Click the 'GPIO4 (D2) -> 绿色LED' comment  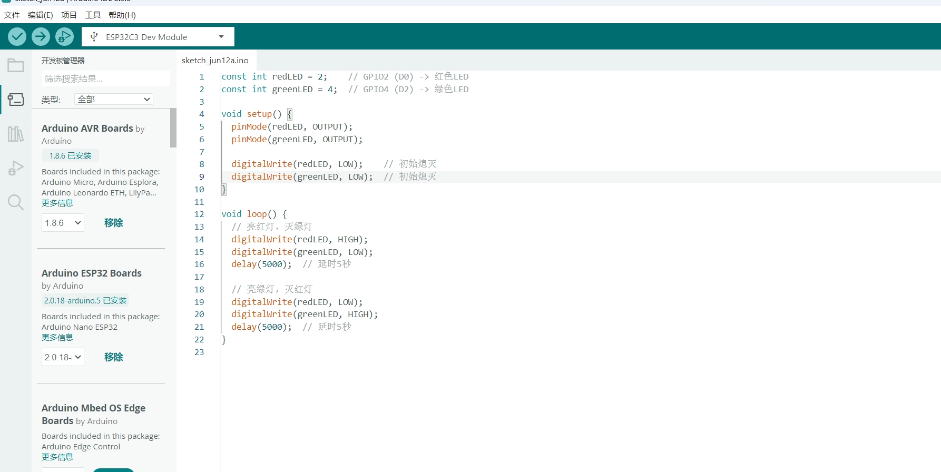(408, 90)
